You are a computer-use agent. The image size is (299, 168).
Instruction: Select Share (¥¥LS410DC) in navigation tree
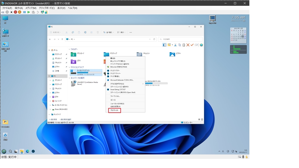pos(60,109)
